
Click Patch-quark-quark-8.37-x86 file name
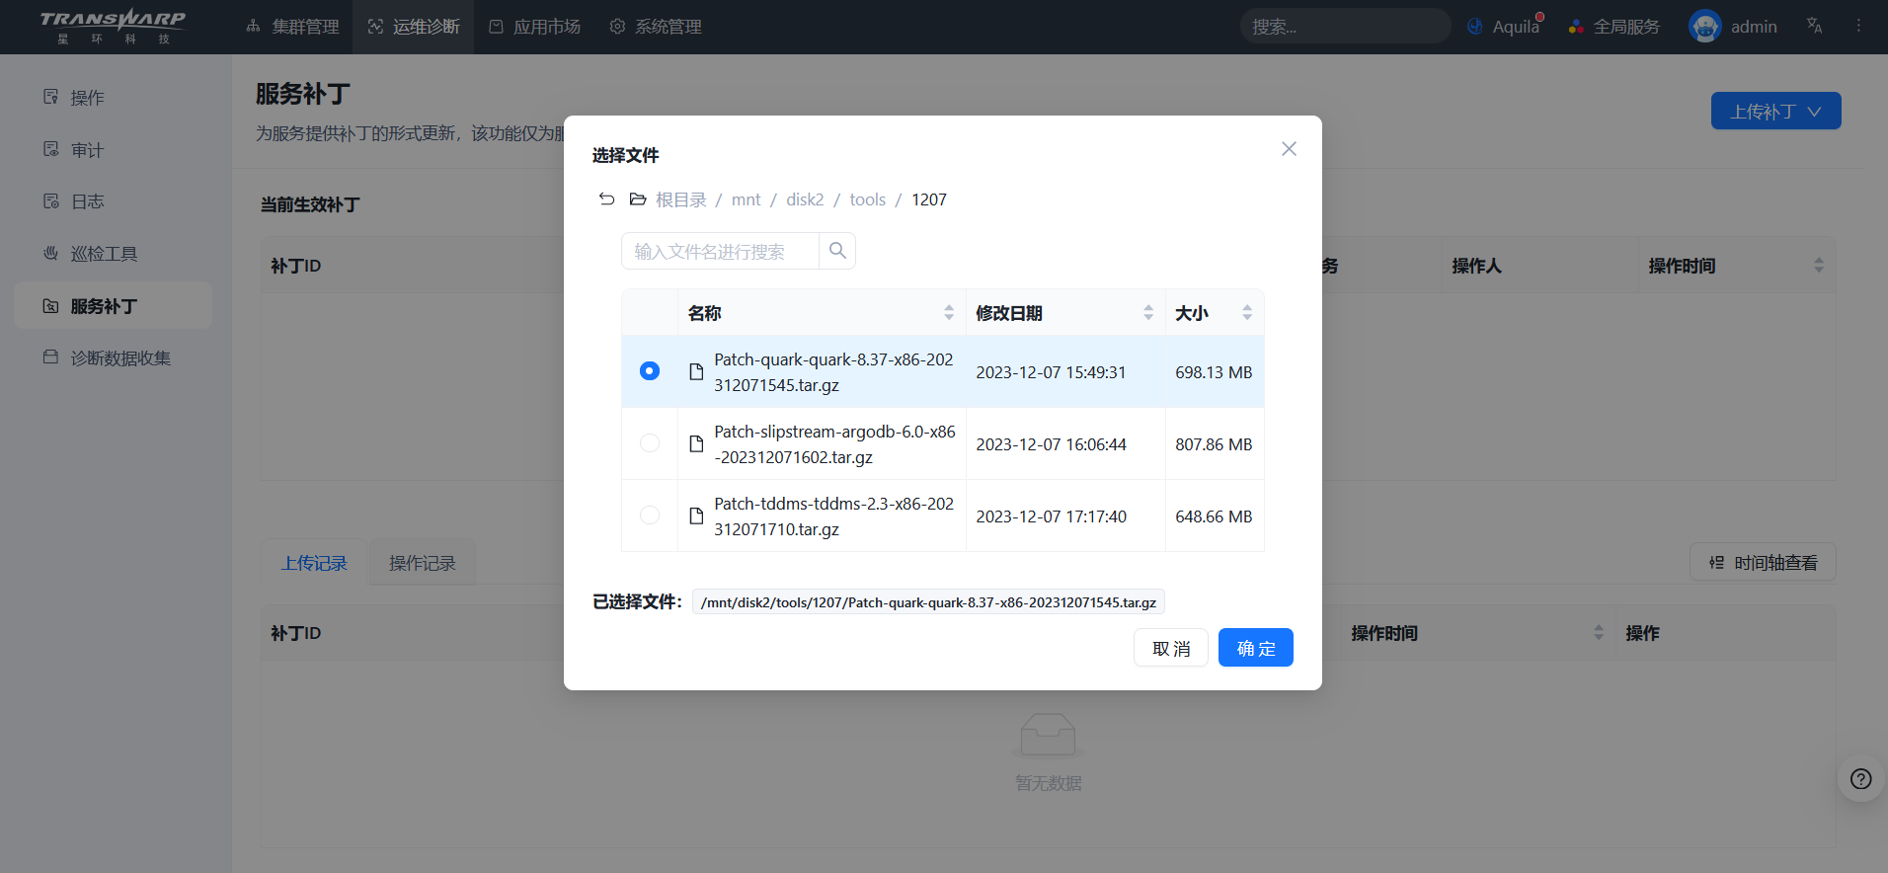834,372
